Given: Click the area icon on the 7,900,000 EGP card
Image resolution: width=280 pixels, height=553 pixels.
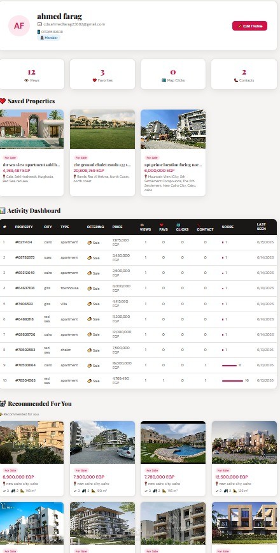Looking at the screenshot, I should (94, 491).
